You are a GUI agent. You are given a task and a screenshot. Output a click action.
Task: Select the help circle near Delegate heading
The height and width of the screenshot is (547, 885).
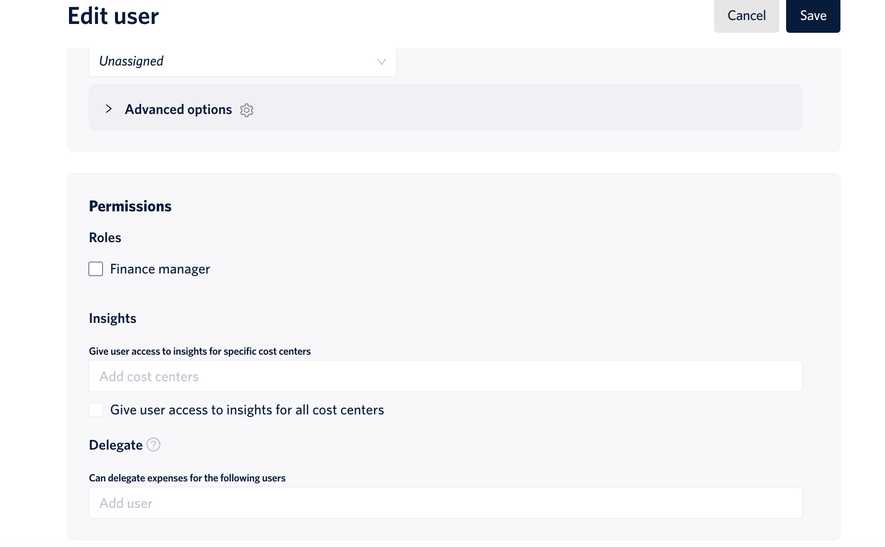(x=154, y=445)
